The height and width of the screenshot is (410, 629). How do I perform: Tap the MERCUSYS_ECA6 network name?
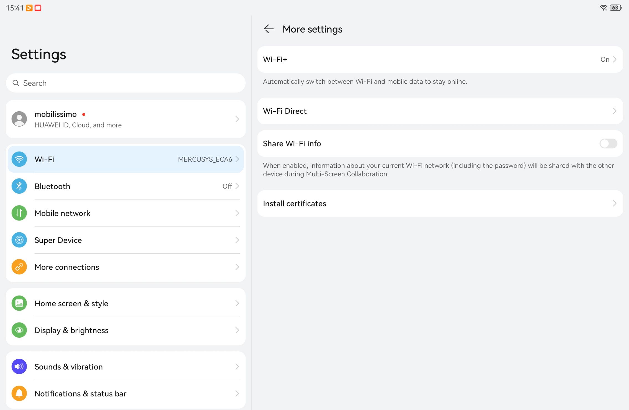[205, 159]
